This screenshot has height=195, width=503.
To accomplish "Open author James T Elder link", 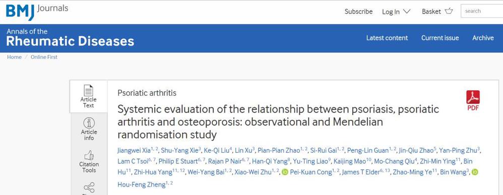I will tap(361, 172).
